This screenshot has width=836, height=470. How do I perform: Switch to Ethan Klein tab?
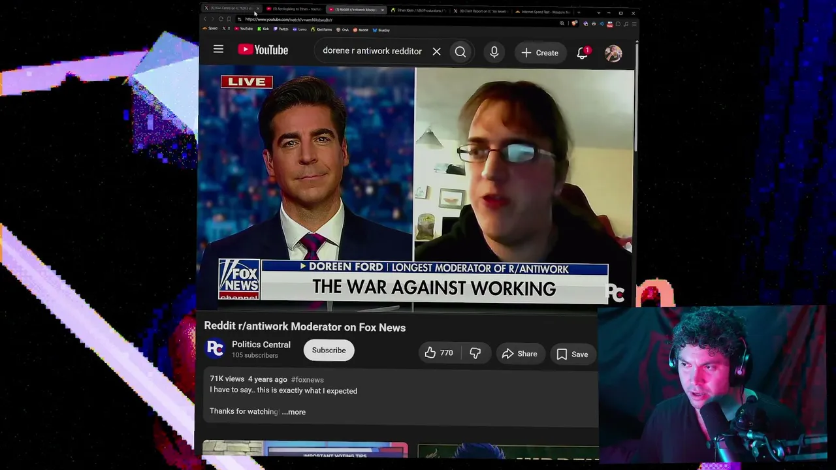click(x=418, y=10)
